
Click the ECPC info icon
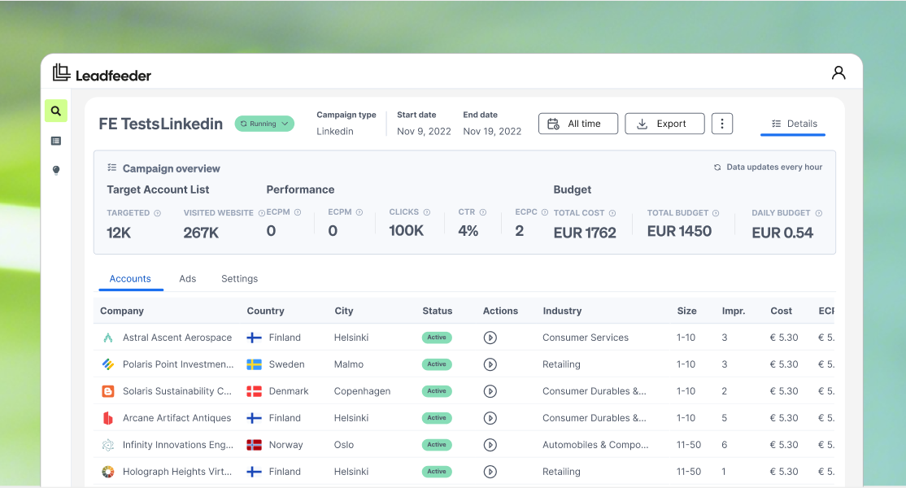tap(544, 212)
